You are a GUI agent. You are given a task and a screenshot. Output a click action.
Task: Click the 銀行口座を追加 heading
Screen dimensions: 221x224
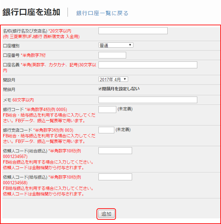[31, 12]
